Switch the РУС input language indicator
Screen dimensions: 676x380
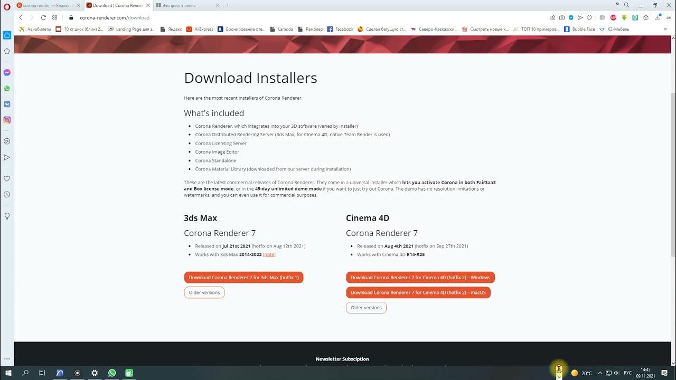[x=628, y=373]
